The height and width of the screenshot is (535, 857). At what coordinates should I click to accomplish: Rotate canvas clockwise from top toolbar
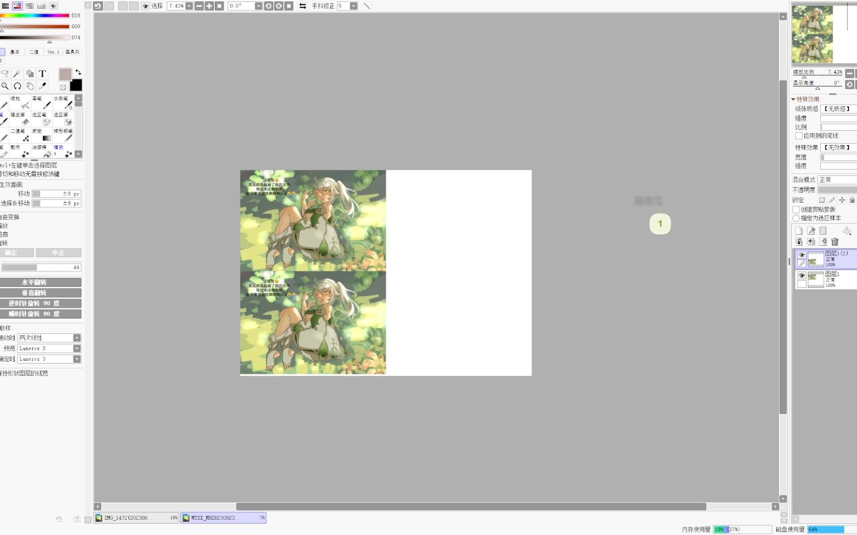click(x=279, y=6)
